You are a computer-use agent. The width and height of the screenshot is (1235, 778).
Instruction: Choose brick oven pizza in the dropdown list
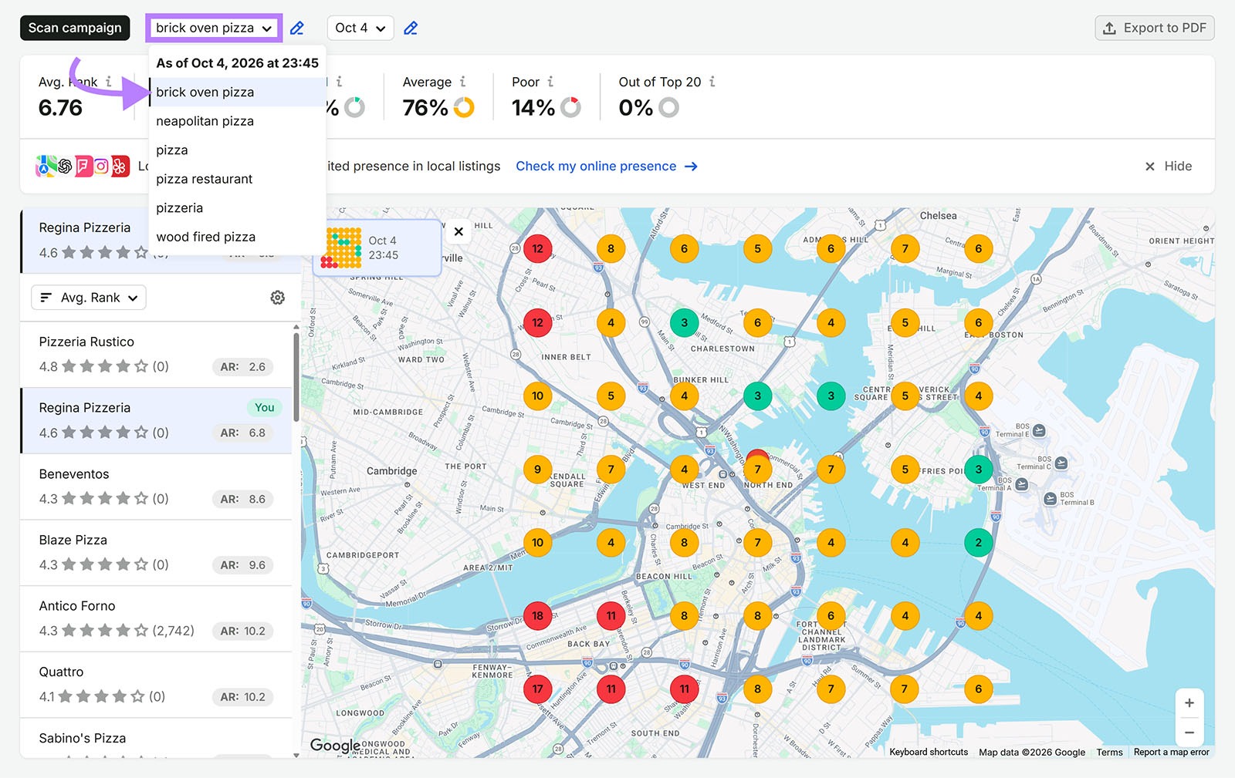237,92
